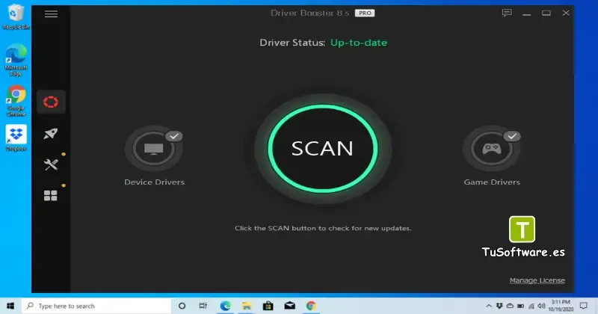The height and width of the screenshot is (314, 598).
Task: Open Cortana circle icon on taskbar
Action: (182, 306)
